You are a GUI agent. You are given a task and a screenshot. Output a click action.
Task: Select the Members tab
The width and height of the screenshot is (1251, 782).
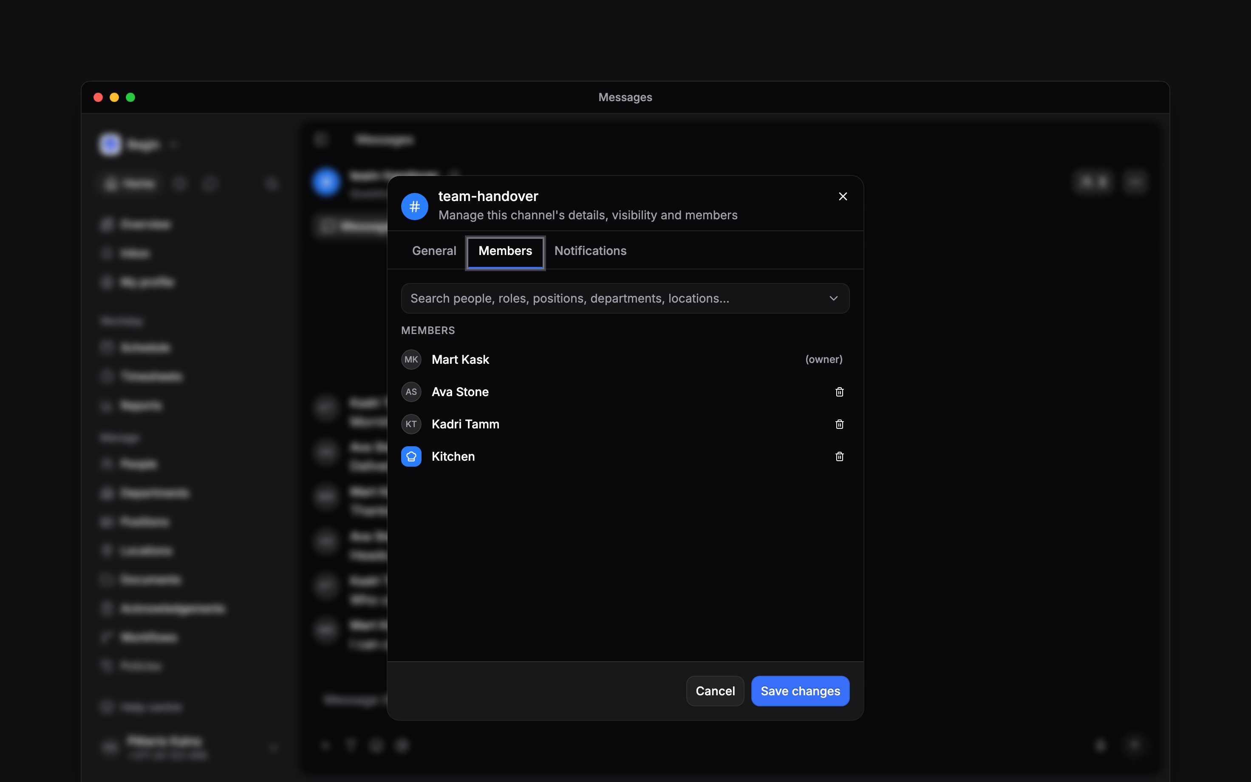point(505,252)
